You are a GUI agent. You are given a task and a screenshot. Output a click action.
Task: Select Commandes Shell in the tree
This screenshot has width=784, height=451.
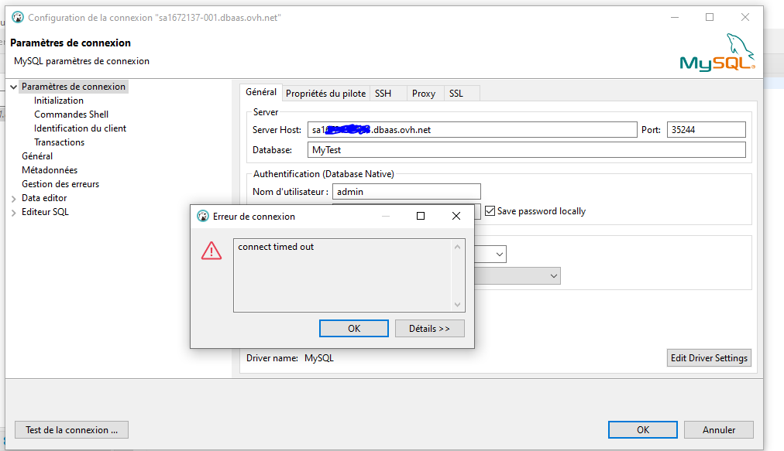coord(71,114)
